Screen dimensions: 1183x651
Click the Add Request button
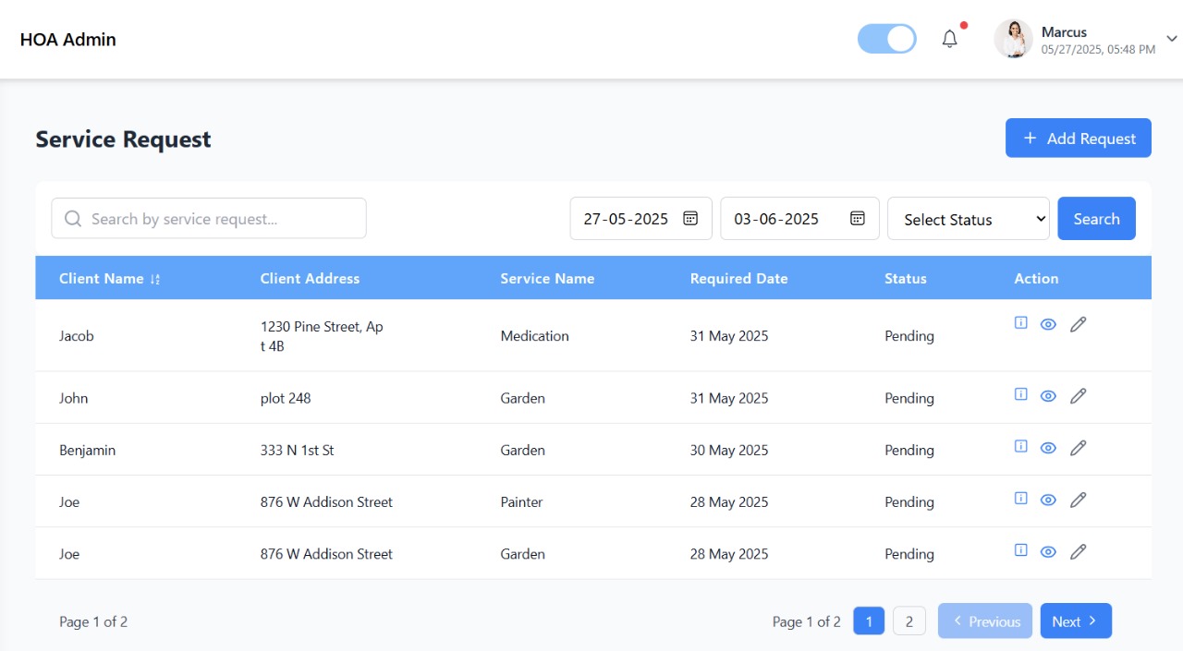coord(1078,138)
